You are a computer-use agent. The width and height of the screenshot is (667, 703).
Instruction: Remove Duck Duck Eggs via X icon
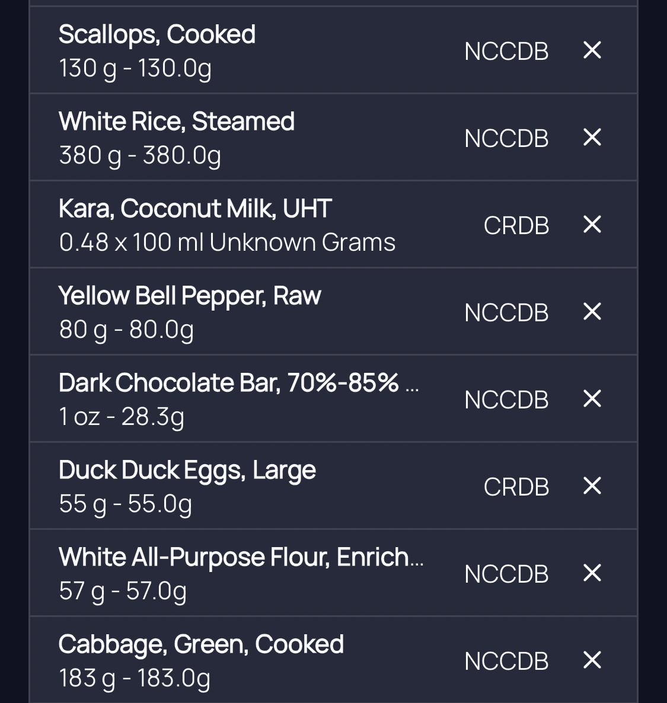pos(592,485)
